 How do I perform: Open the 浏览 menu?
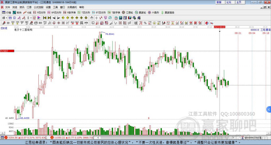[15, 7]
